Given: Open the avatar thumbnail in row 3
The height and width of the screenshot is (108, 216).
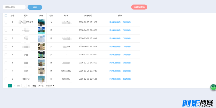Looking at the screenshot, I should click(x=41, y=38).
